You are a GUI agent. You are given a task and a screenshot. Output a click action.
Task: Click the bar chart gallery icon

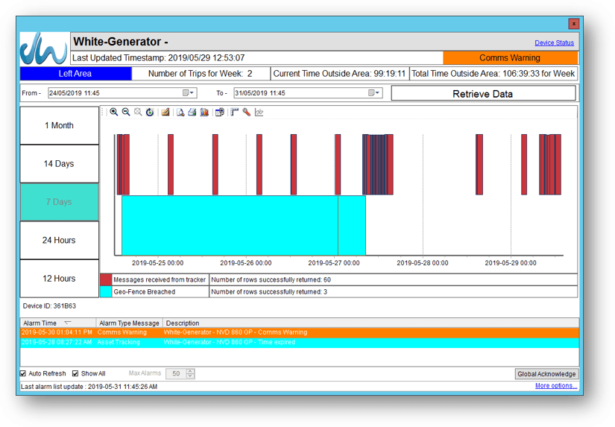(204, 112)
